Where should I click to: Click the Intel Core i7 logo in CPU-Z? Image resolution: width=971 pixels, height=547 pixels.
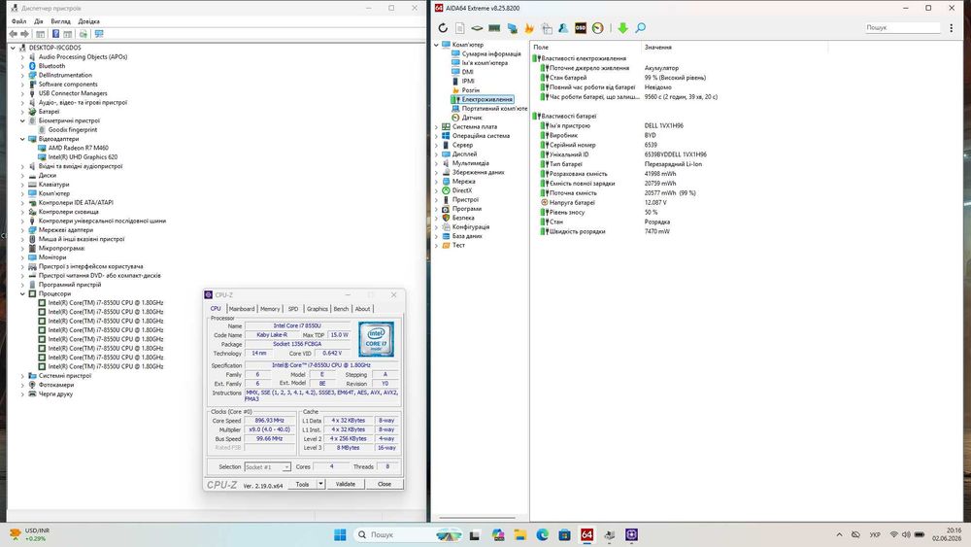tap(376, 339)
